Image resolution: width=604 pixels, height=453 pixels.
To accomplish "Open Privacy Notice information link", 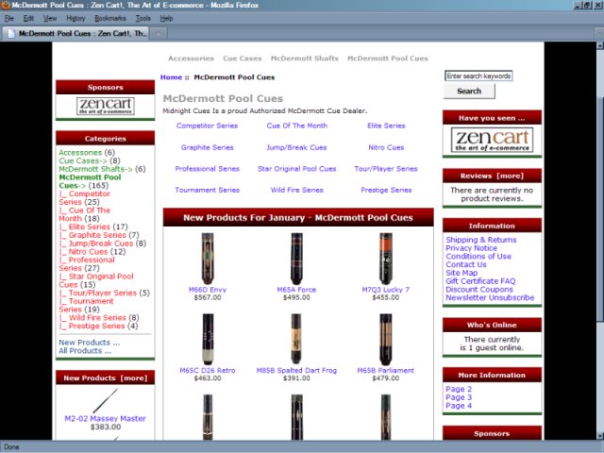I will pyautogui.click(x=471, y=248).
